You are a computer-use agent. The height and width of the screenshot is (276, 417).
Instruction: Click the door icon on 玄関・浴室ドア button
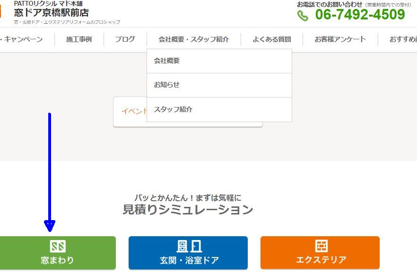[189, 246]
